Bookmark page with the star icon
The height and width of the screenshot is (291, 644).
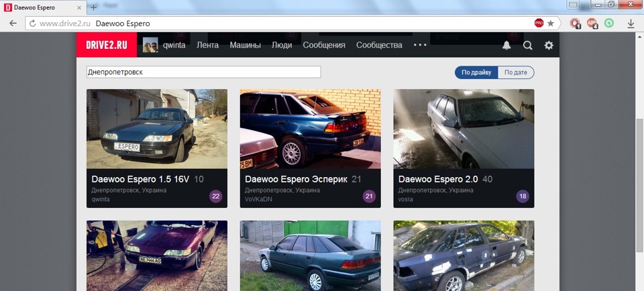[551, 23]
